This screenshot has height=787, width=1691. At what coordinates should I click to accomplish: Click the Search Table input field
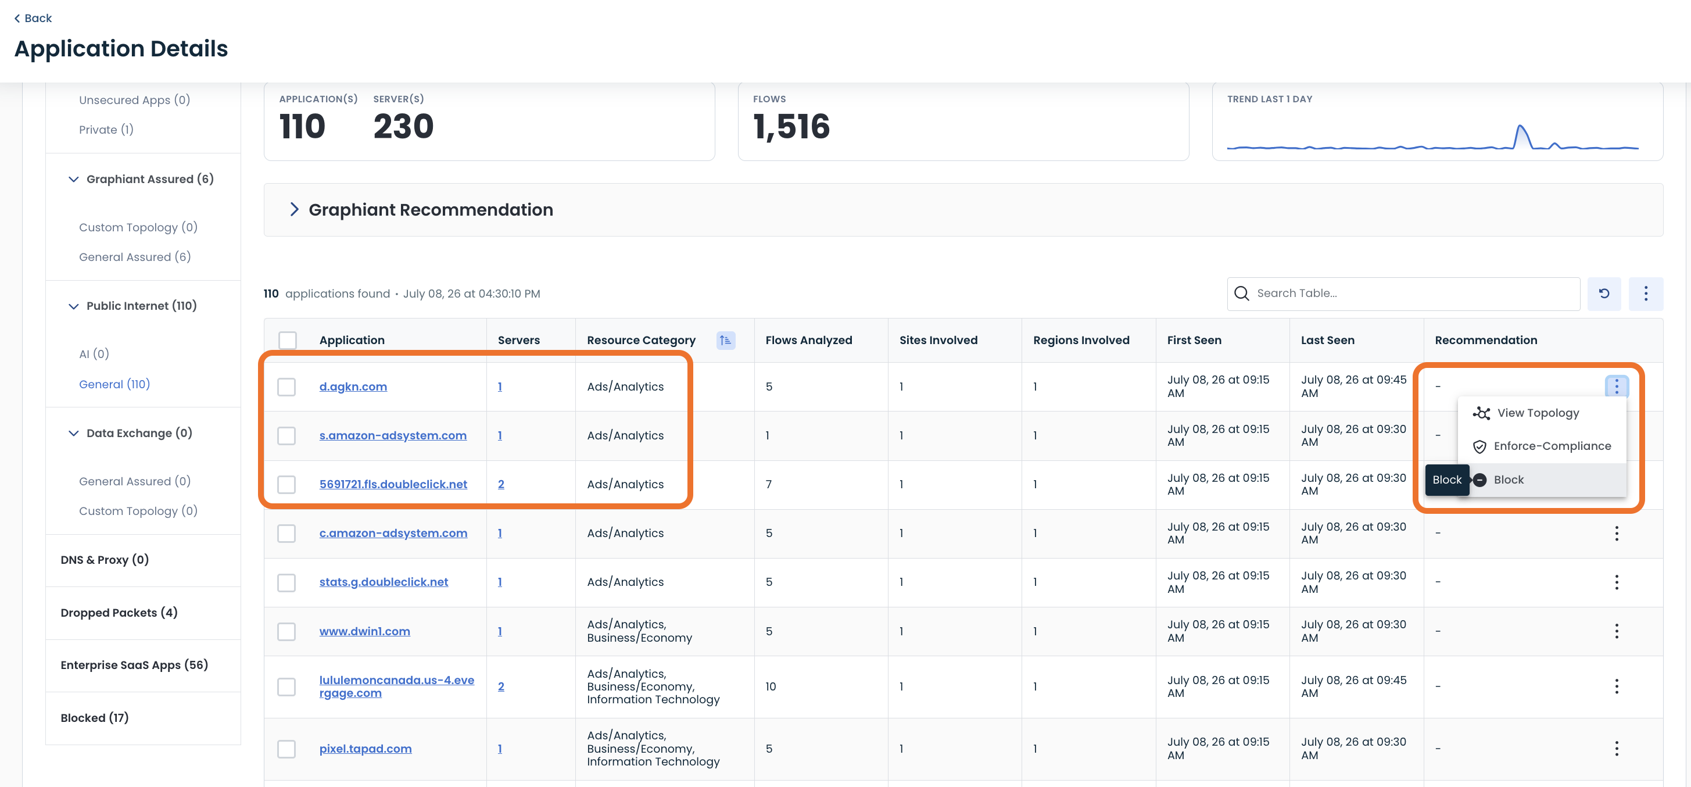pos(1403,294)
